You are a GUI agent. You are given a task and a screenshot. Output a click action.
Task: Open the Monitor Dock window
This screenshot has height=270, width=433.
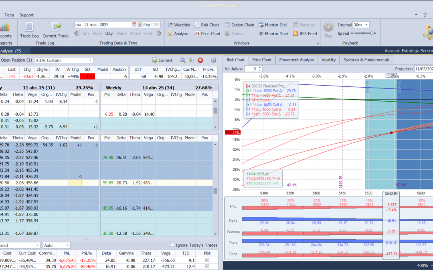273,34
